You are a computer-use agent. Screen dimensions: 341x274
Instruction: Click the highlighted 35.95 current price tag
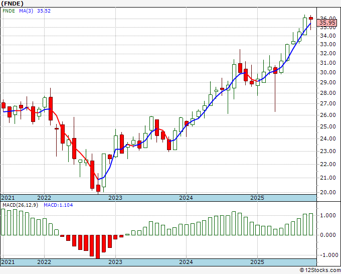pos(327,23)
